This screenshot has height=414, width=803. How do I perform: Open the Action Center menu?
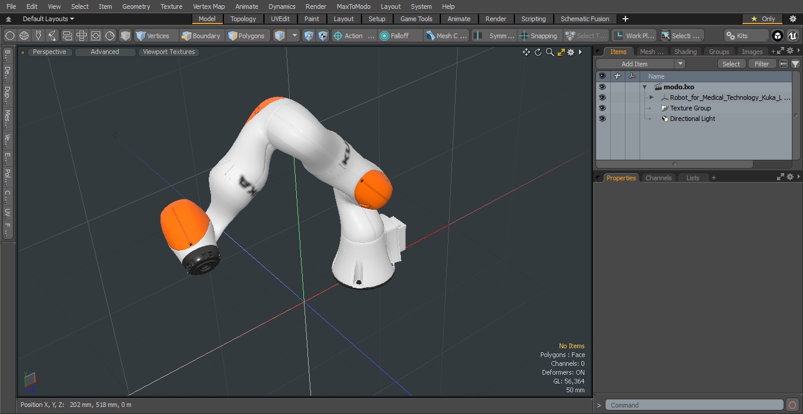click(x=354, y=36)
